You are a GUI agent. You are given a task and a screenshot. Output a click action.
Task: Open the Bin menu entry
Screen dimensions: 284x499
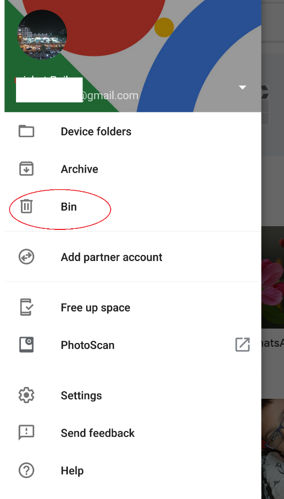[133, 206]
